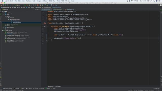Select MainActivity in project tree
Viewport: 162px width, 91px height.
[x=16, y=21]
